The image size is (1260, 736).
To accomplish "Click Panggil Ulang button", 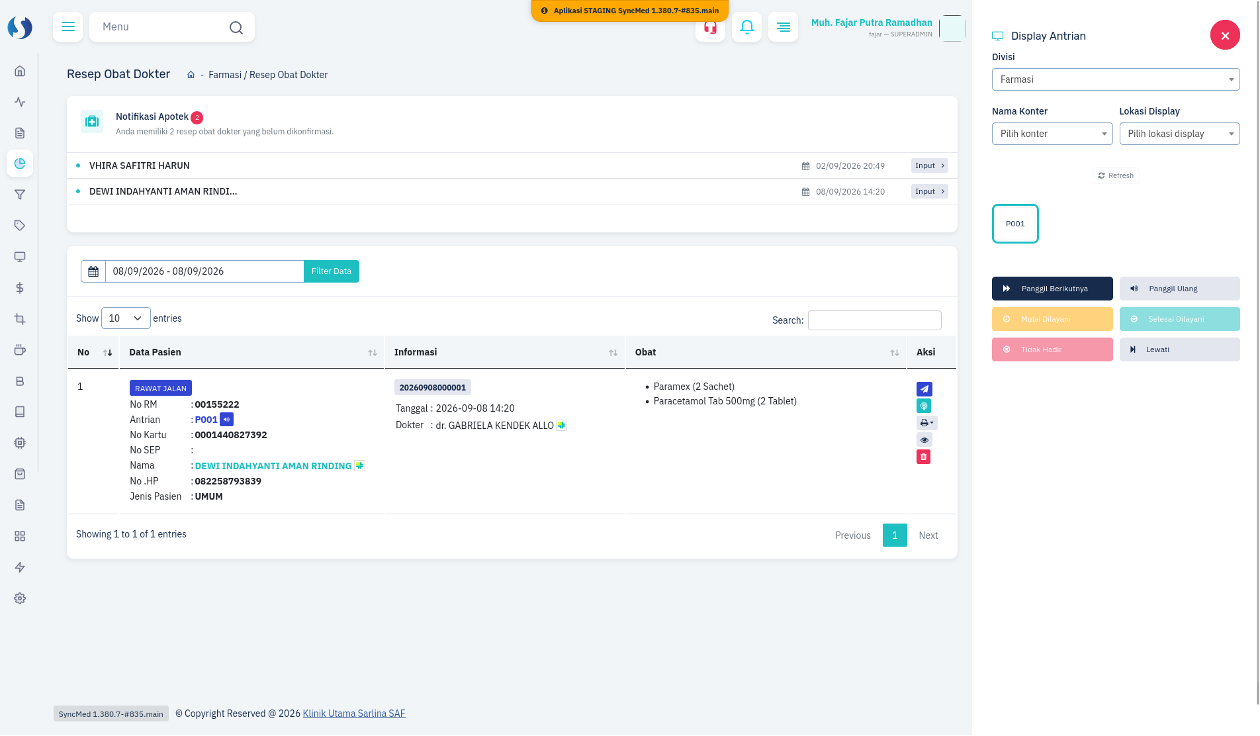I will [x=1179, y=289].
